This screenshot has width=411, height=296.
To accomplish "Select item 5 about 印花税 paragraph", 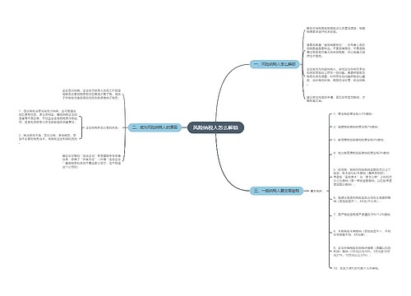I will click(x=363, y=177).
